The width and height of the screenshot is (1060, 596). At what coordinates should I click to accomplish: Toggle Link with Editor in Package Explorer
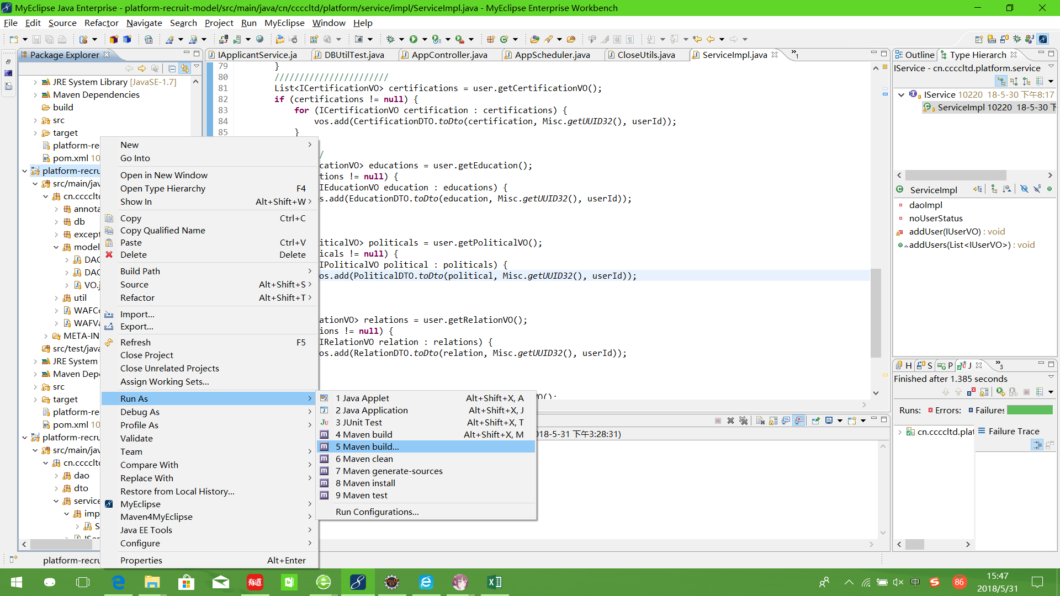(x=184, y=68)
